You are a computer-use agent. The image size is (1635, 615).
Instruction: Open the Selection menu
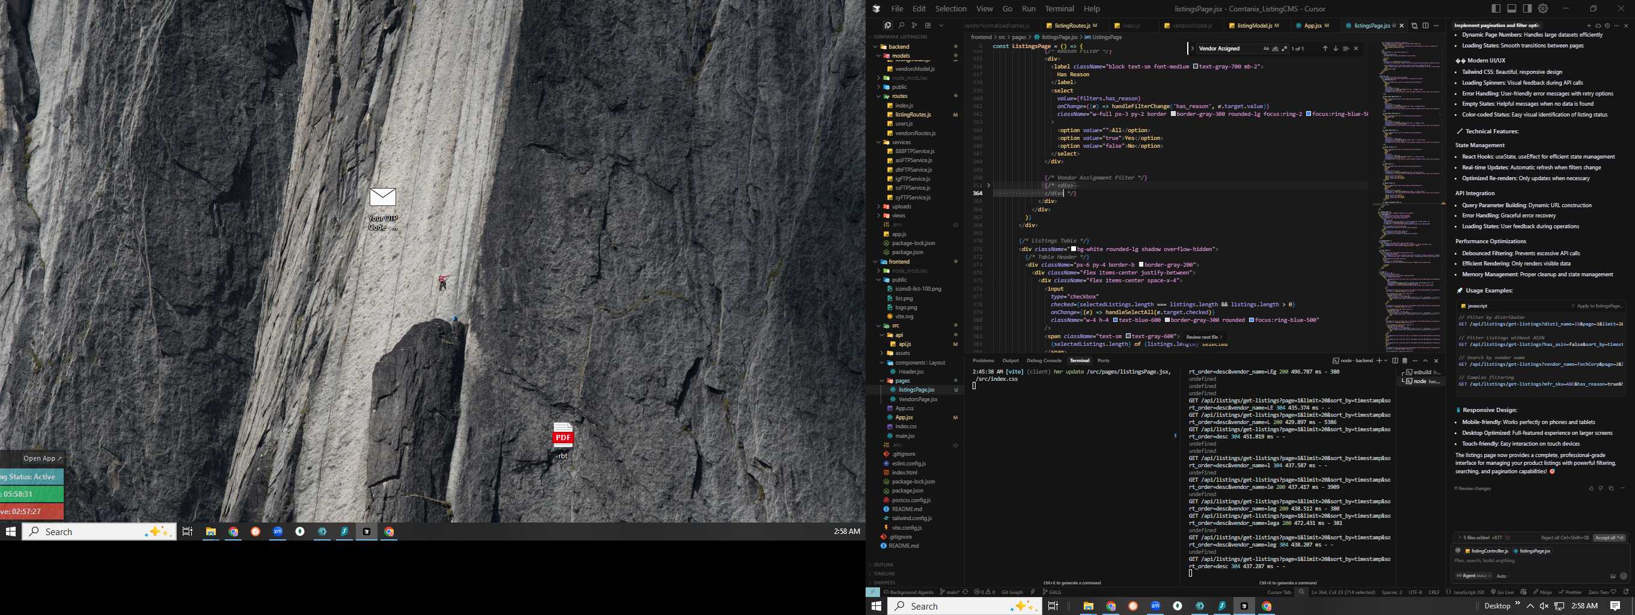(x=951, y=8)
